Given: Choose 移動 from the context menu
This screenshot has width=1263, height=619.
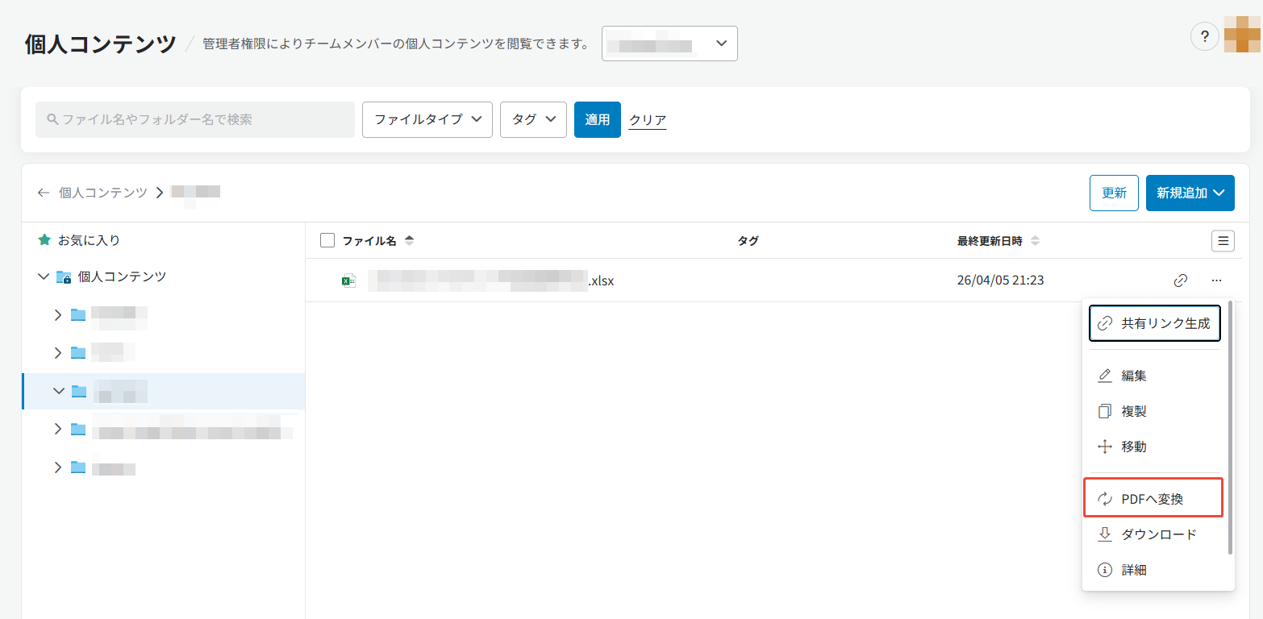Looking at the screenshot, I should pos(1155,447).
